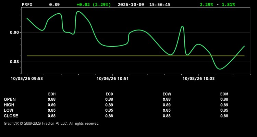Click the EOD close value 0.88

(109, 116)
